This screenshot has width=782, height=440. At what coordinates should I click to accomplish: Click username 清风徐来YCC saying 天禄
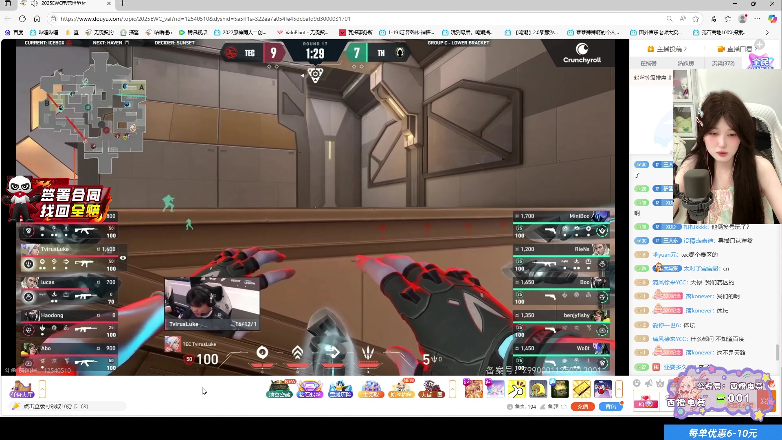670,282
